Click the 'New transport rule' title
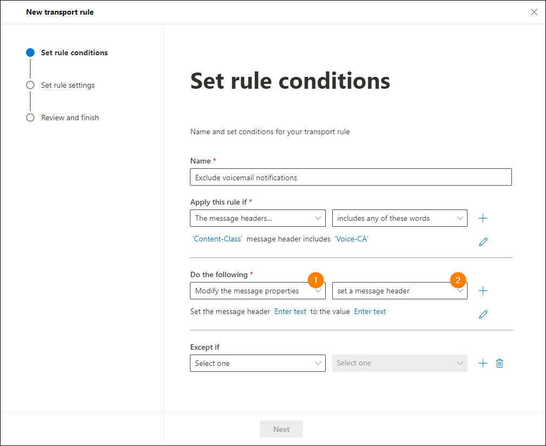 coord(60,12)
